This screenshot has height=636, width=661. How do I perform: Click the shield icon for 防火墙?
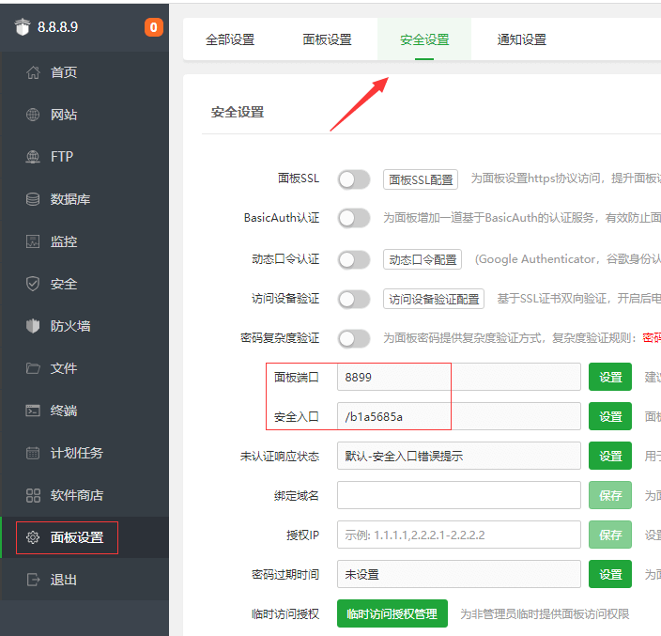(33, 326)
